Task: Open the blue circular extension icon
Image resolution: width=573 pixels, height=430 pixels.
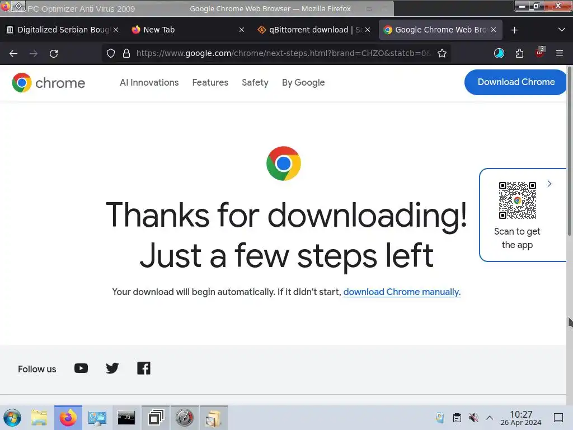Action: (x=499, y=53)
